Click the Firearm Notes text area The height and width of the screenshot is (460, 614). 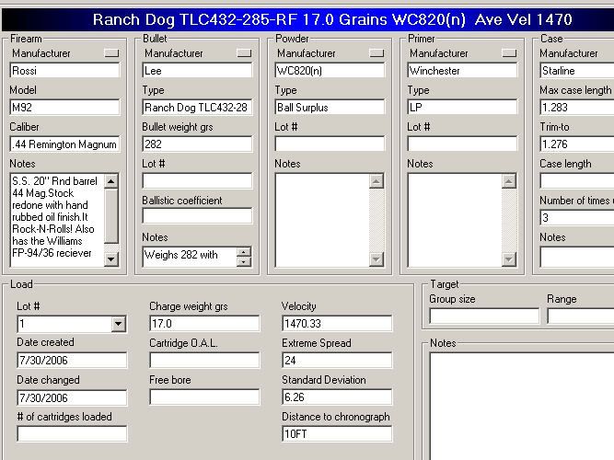[x=57, y=221]
